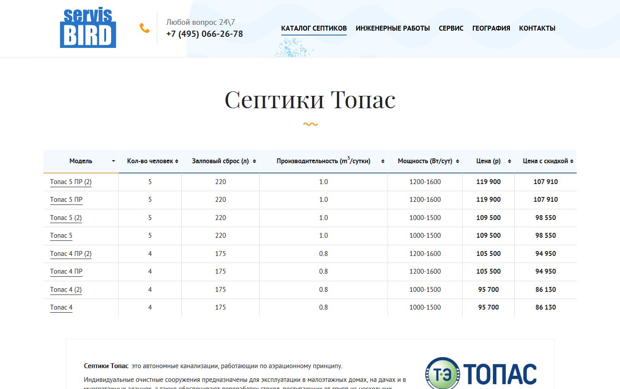Sort by Мощность (Вт/сут) arrows

click(457, 161)
